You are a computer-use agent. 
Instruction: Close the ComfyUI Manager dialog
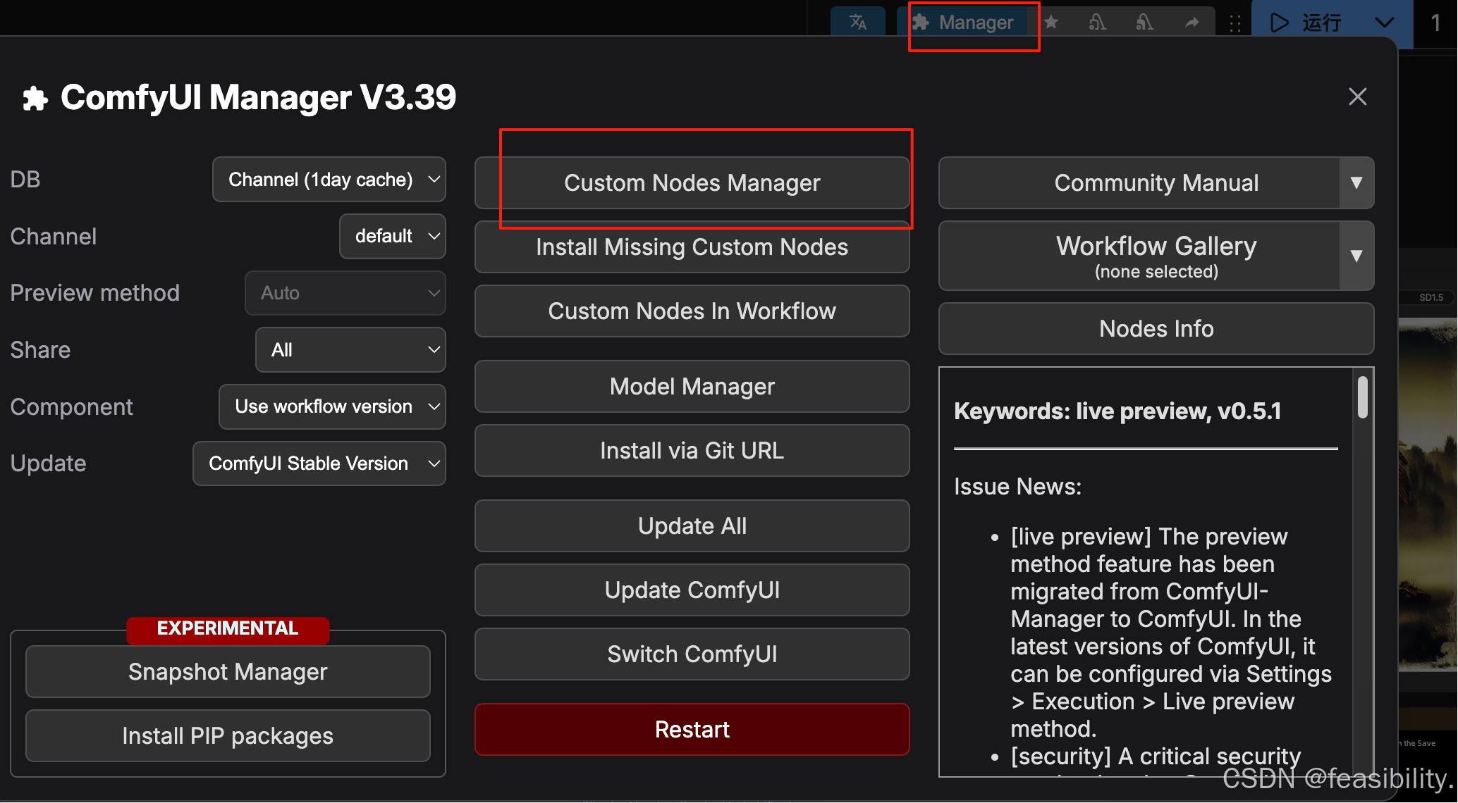[x=1357, y=97]
